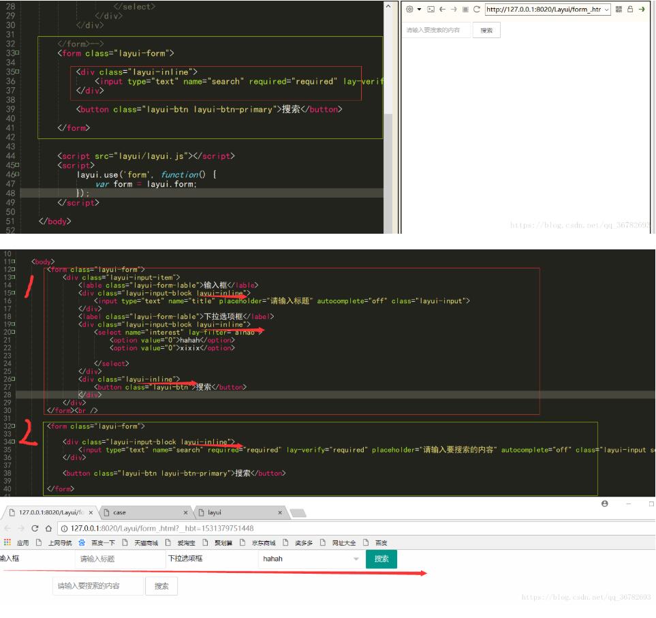The image size is (656, 618).
Task: Close the case tab
Action: (x=186, y=512)
